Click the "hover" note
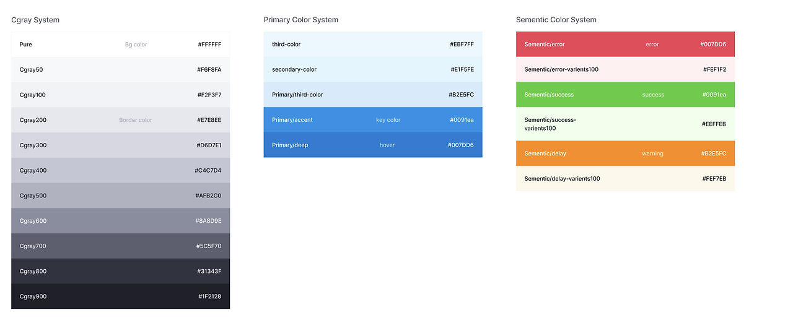The height and width of the screenshot is (336, 793). (387, 145)
